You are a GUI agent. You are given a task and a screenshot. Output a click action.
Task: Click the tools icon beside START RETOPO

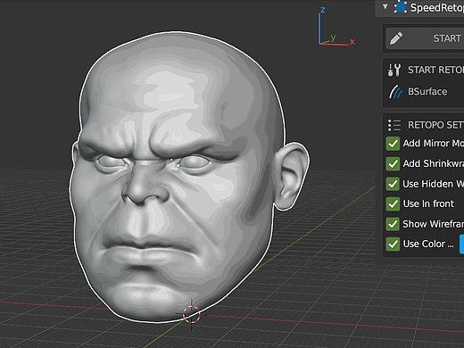pyautogui.click(x=394, y=70)
